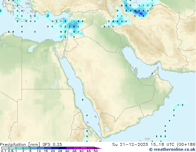Click the "Precipitation" title word
Viewport: 196px width, 152px height.
point(13,145)
